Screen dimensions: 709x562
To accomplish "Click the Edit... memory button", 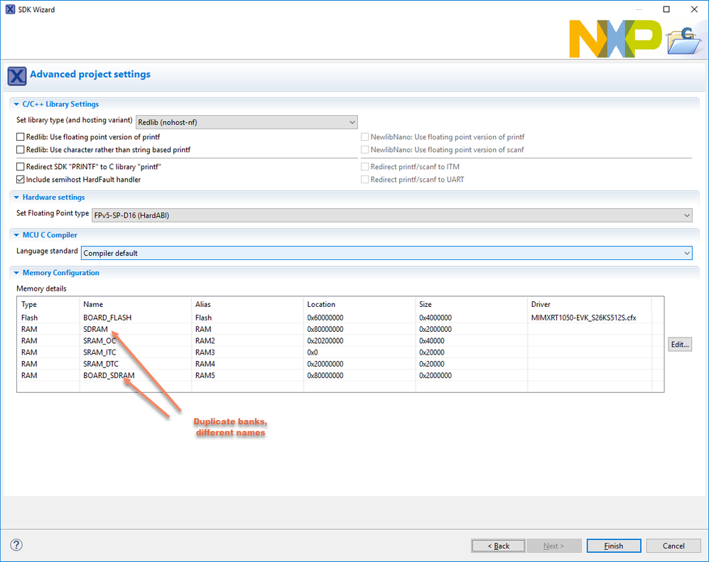I will pos(680,345).
